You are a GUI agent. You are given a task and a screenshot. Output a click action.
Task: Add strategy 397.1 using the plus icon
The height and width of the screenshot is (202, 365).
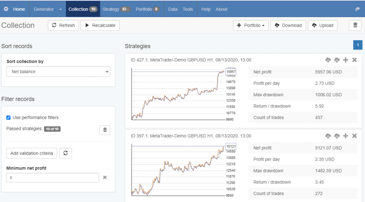(x=345, y=136)
